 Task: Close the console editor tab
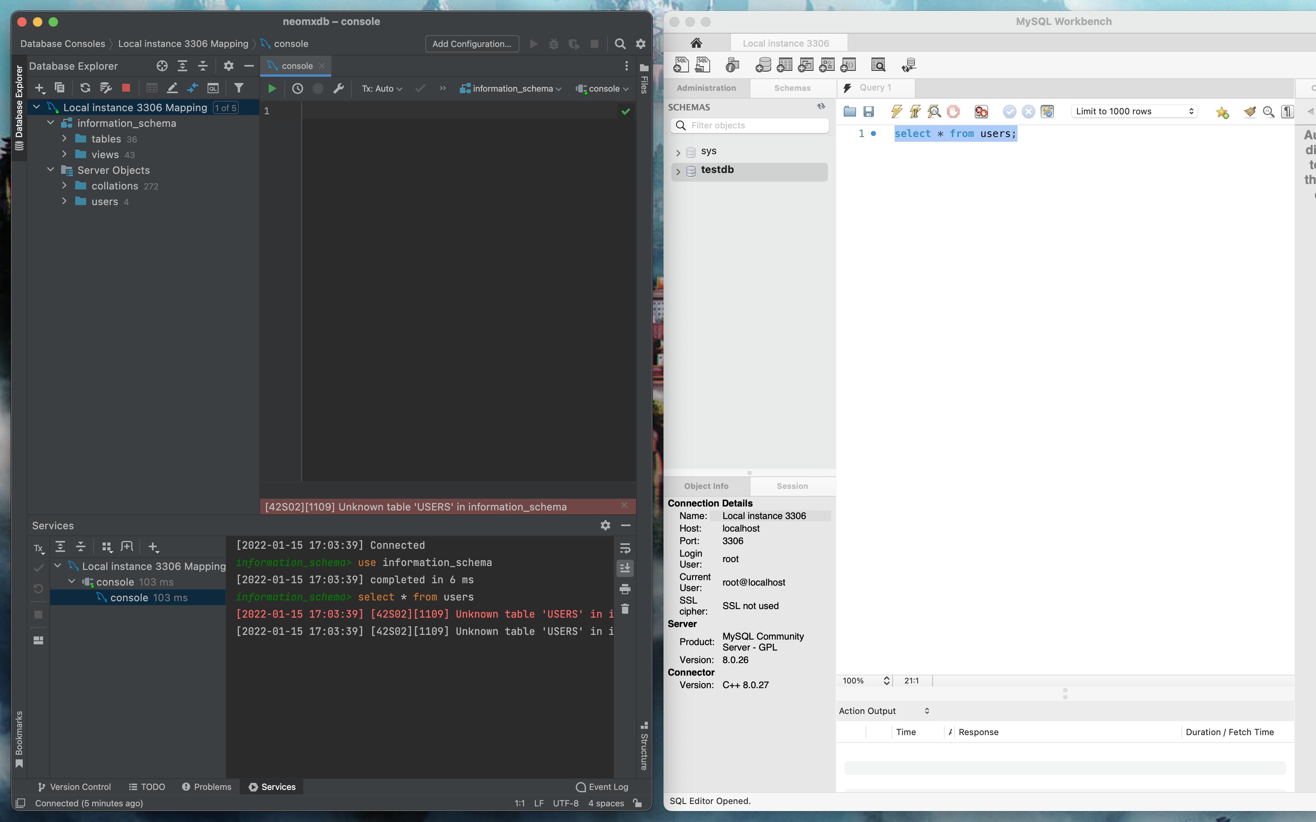(322, 66)
